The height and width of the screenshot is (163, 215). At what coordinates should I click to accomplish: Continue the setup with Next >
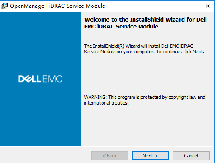coord(150,156)
